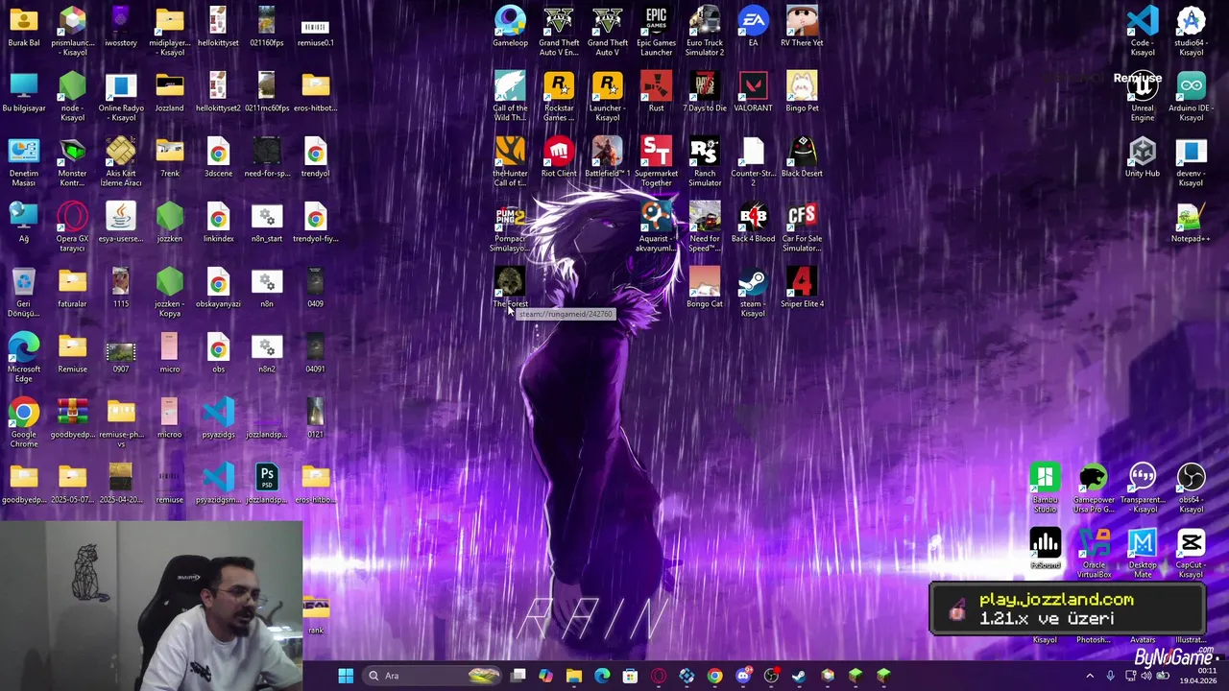Open the taskbar clock and date

click(1198, 676)
